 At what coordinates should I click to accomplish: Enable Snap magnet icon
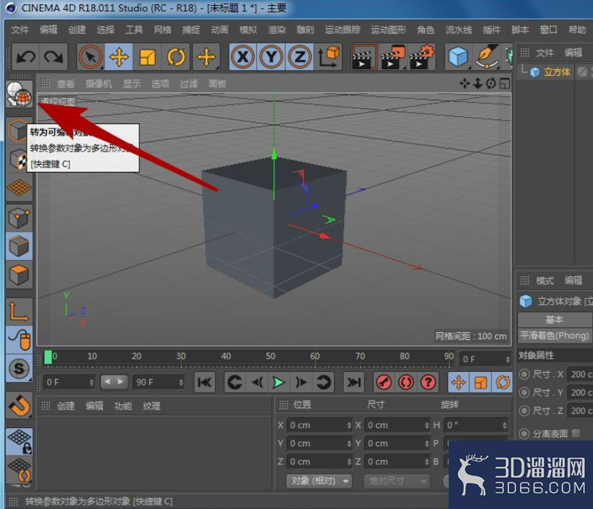(19, 405)
